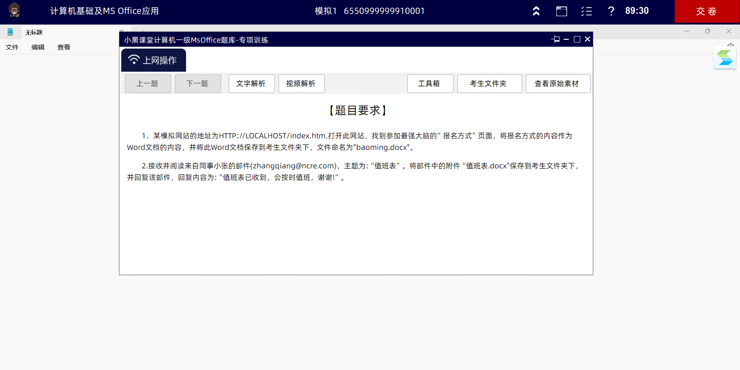
Task: Open 视频解析 video explanation
Action: (x=301, y=84)
